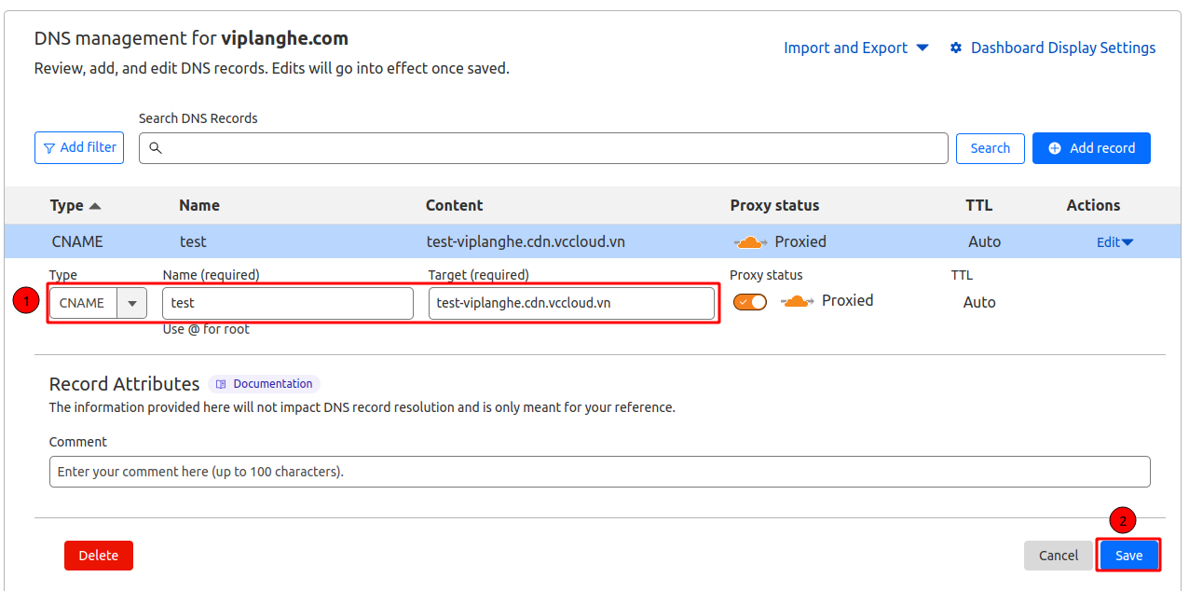Image resolution: width=1189 pixels, height=591 pixels.
Task: Click the test-viplanghe.cdn.vccloud.vn content cell
Action: (526, 241)
